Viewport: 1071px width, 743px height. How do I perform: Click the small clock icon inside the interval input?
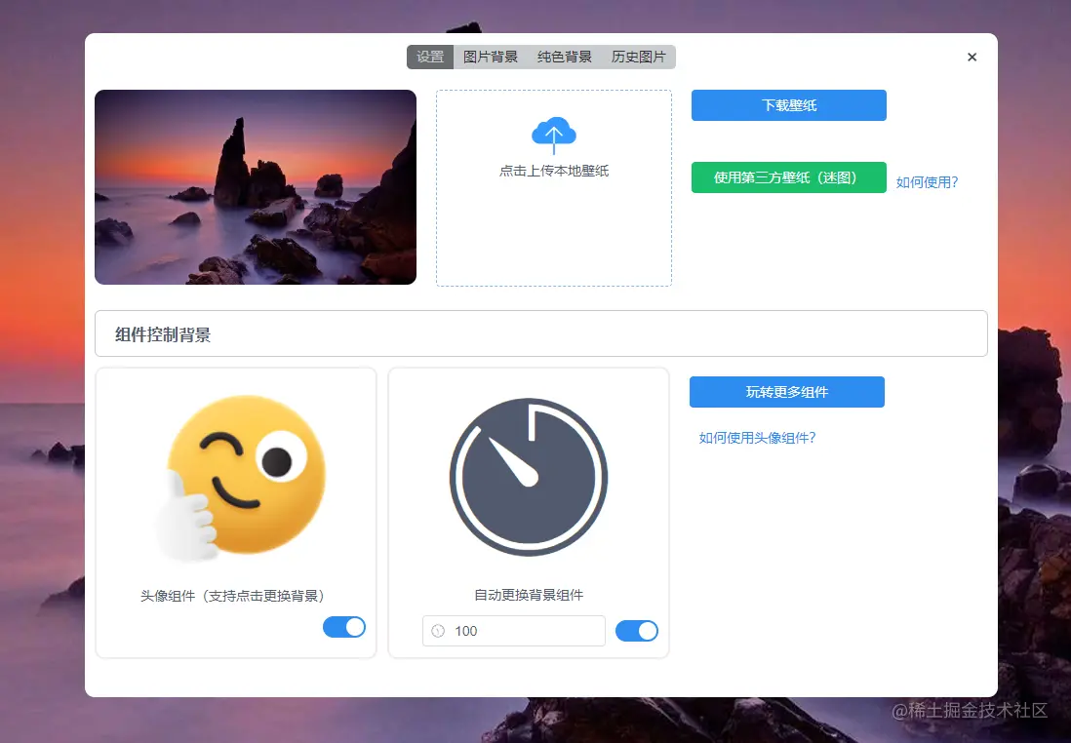click(436, 631)
